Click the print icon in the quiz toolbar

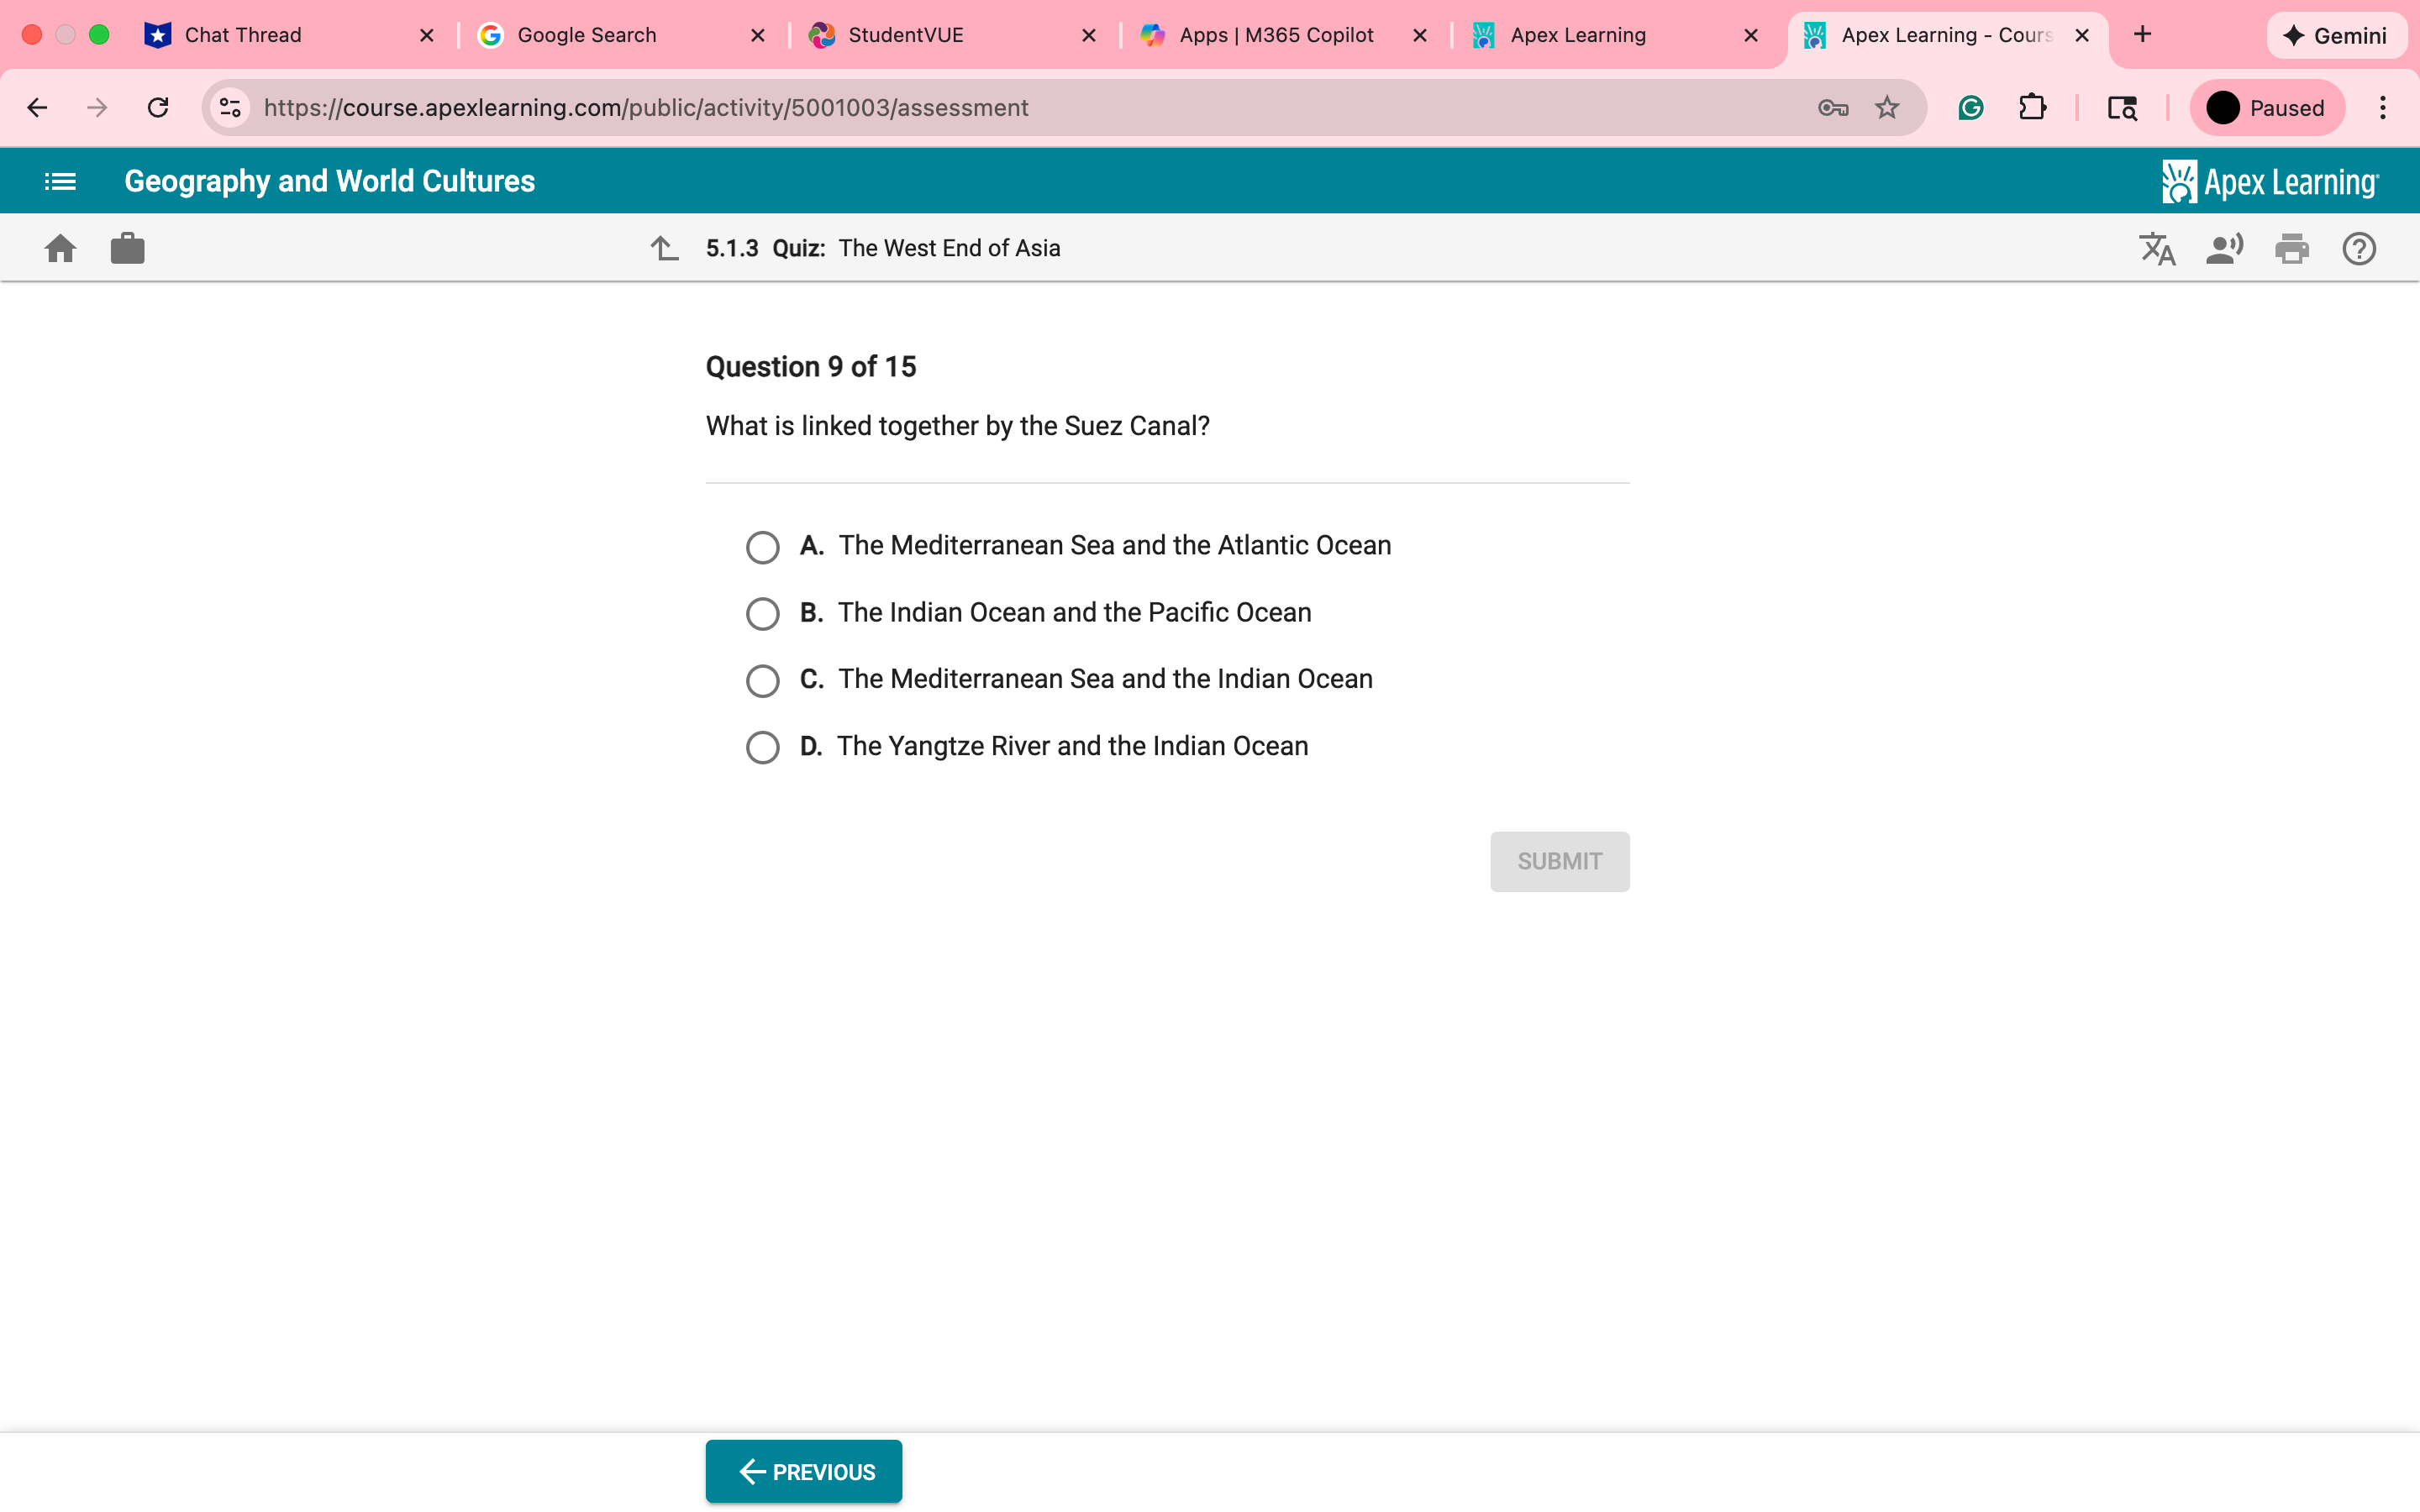click(x=2292, y=248)
